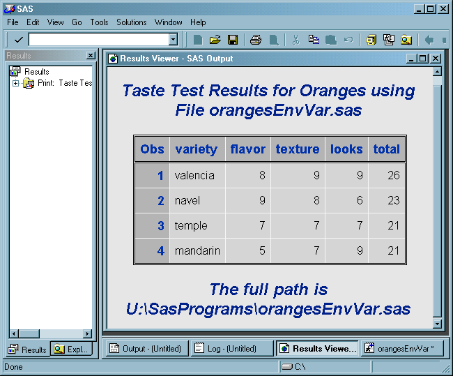Click the texture column header
Image resolution: width=453 pixels, height=376 pixels.
click(x=298, y=149)
